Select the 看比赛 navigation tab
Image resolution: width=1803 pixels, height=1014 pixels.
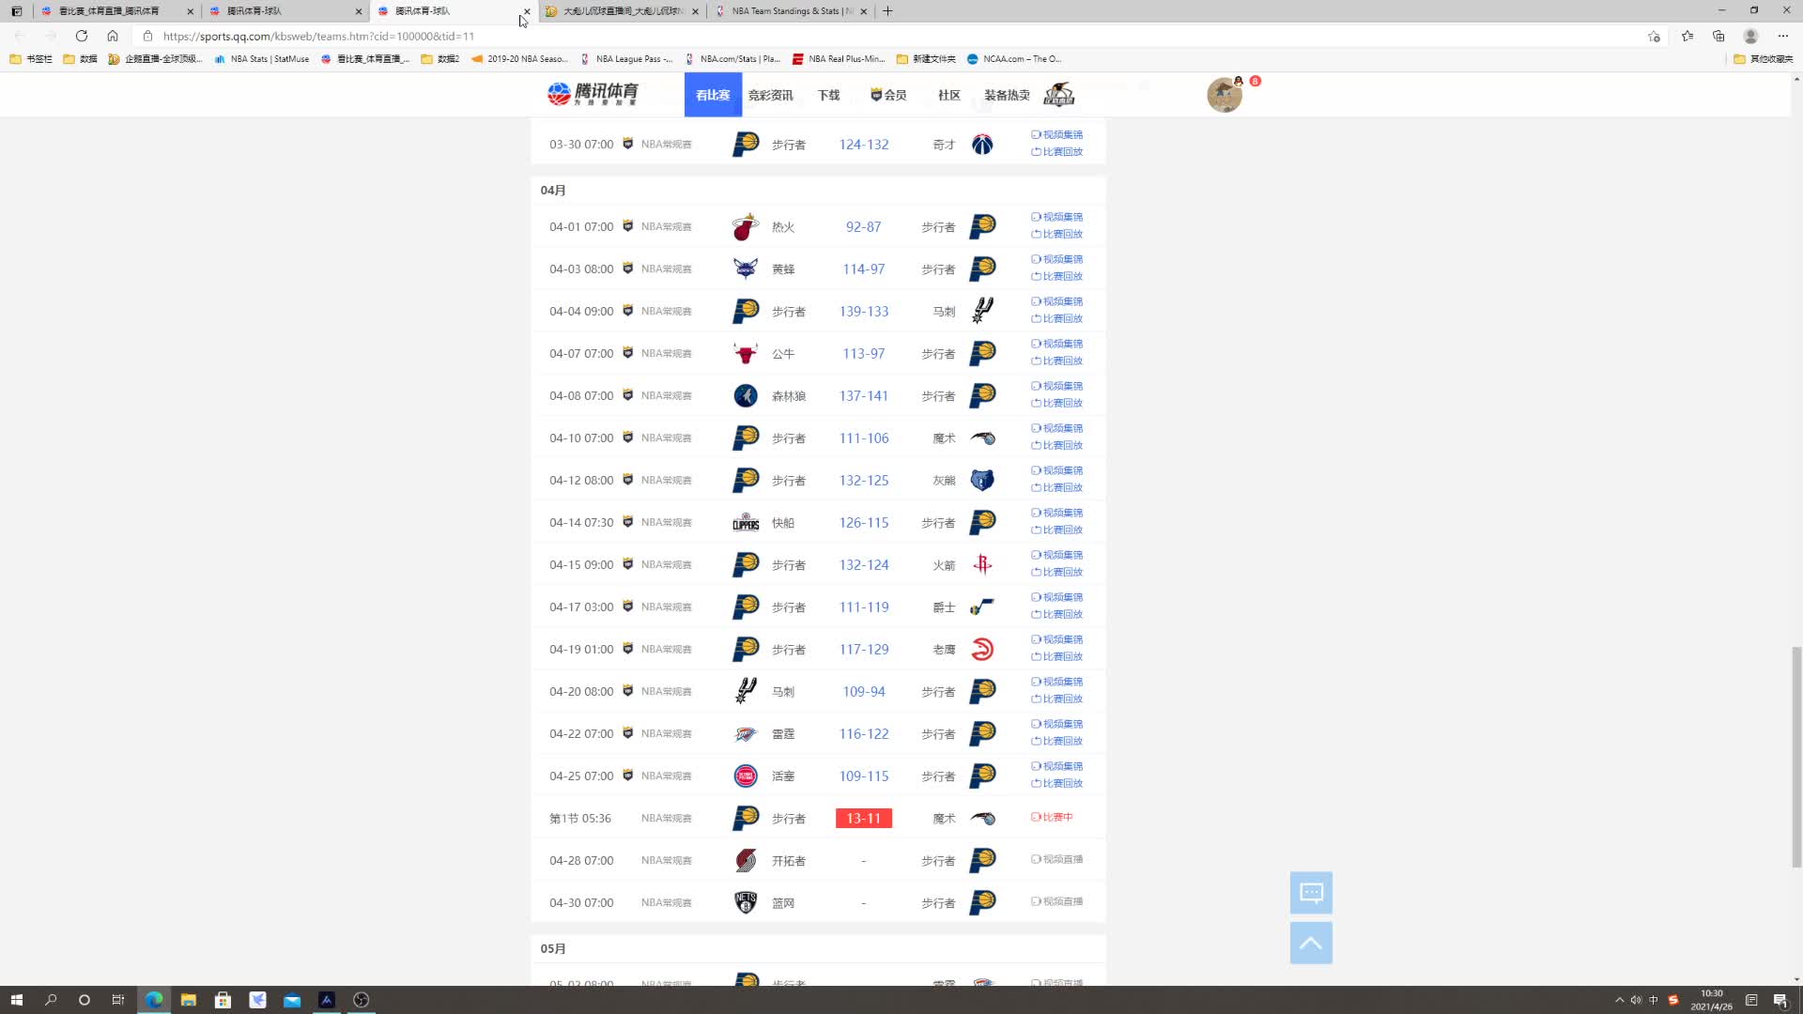point(713,95)
